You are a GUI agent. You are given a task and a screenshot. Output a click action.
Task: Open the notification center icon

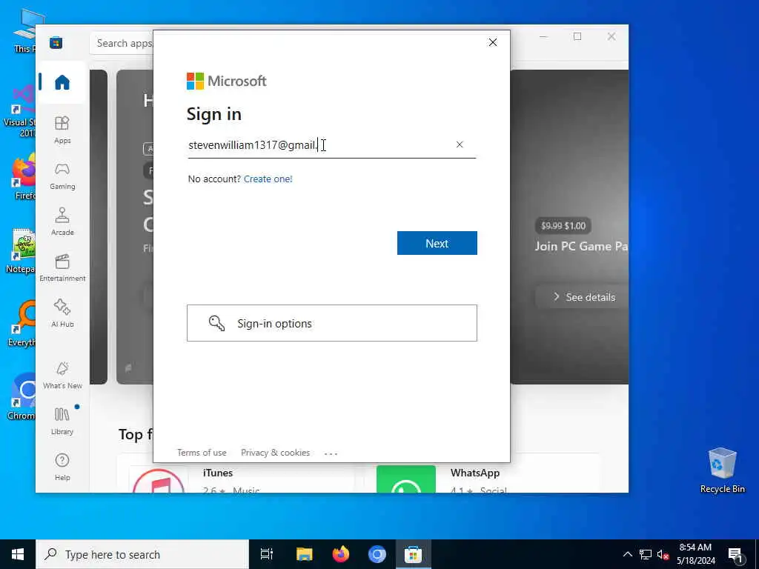pos(736,555)
